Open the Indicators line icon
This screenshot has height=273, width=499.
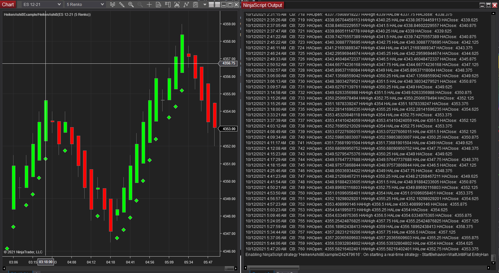pos(186,5)
